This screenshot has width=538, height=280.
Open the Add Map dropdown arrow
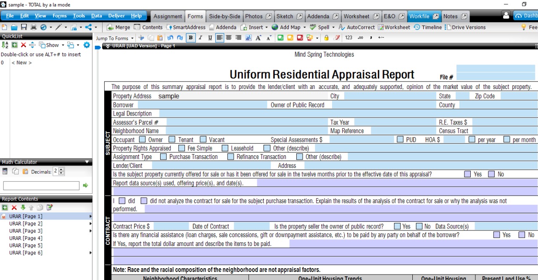tap(305, 27)
